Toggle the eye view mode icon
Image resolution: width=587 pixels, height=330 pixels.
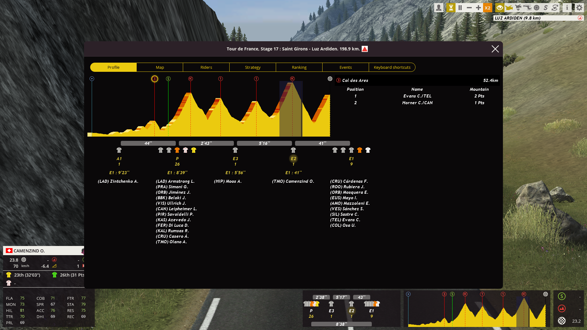click(500, 8)
